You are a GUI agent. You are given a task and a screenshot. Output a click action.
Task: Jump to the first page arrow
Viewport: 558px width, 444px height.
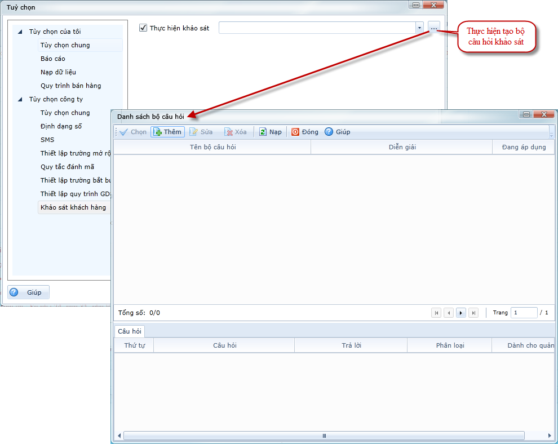436,313
